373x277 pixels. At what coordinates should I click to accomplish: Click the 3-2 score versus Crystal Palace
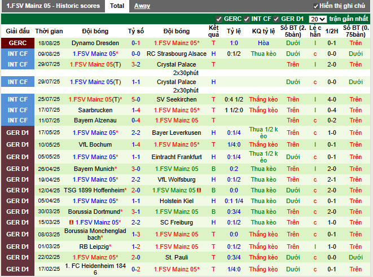click(x=136, y=64)
